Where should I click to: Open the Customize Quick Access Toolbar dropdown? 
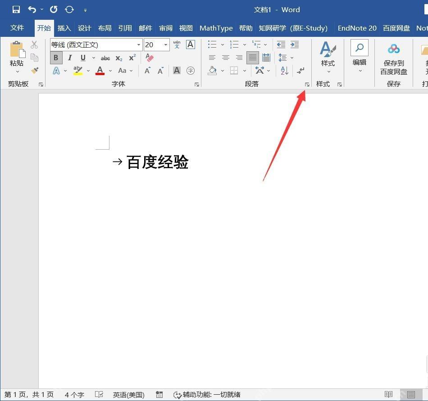point(86,10)
